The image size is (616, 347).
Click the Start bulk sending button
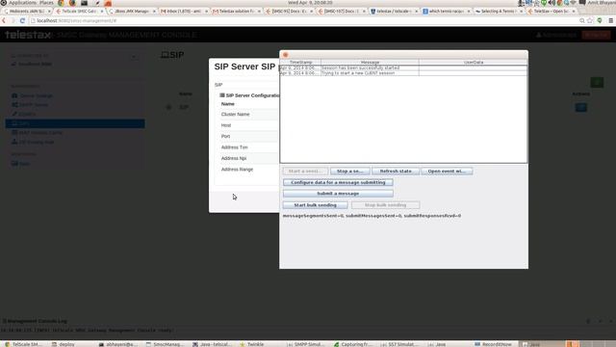coord(315,205)
